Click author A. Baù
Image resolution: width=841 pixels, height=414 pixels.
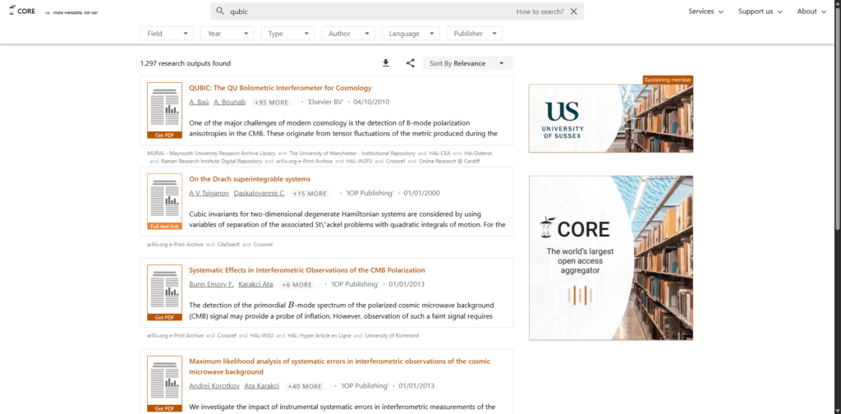click(x=199, y=102)
